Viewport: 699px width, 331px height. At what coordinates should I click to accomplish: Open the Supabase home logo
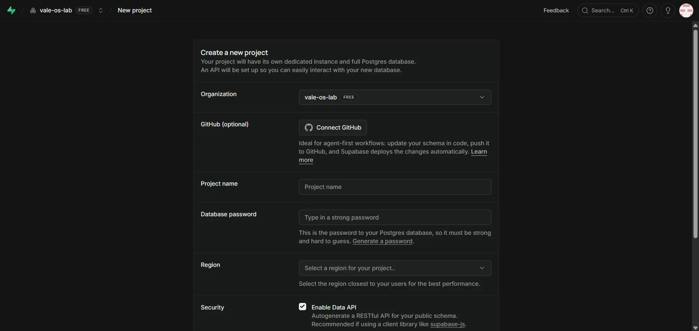coord(11,11)
